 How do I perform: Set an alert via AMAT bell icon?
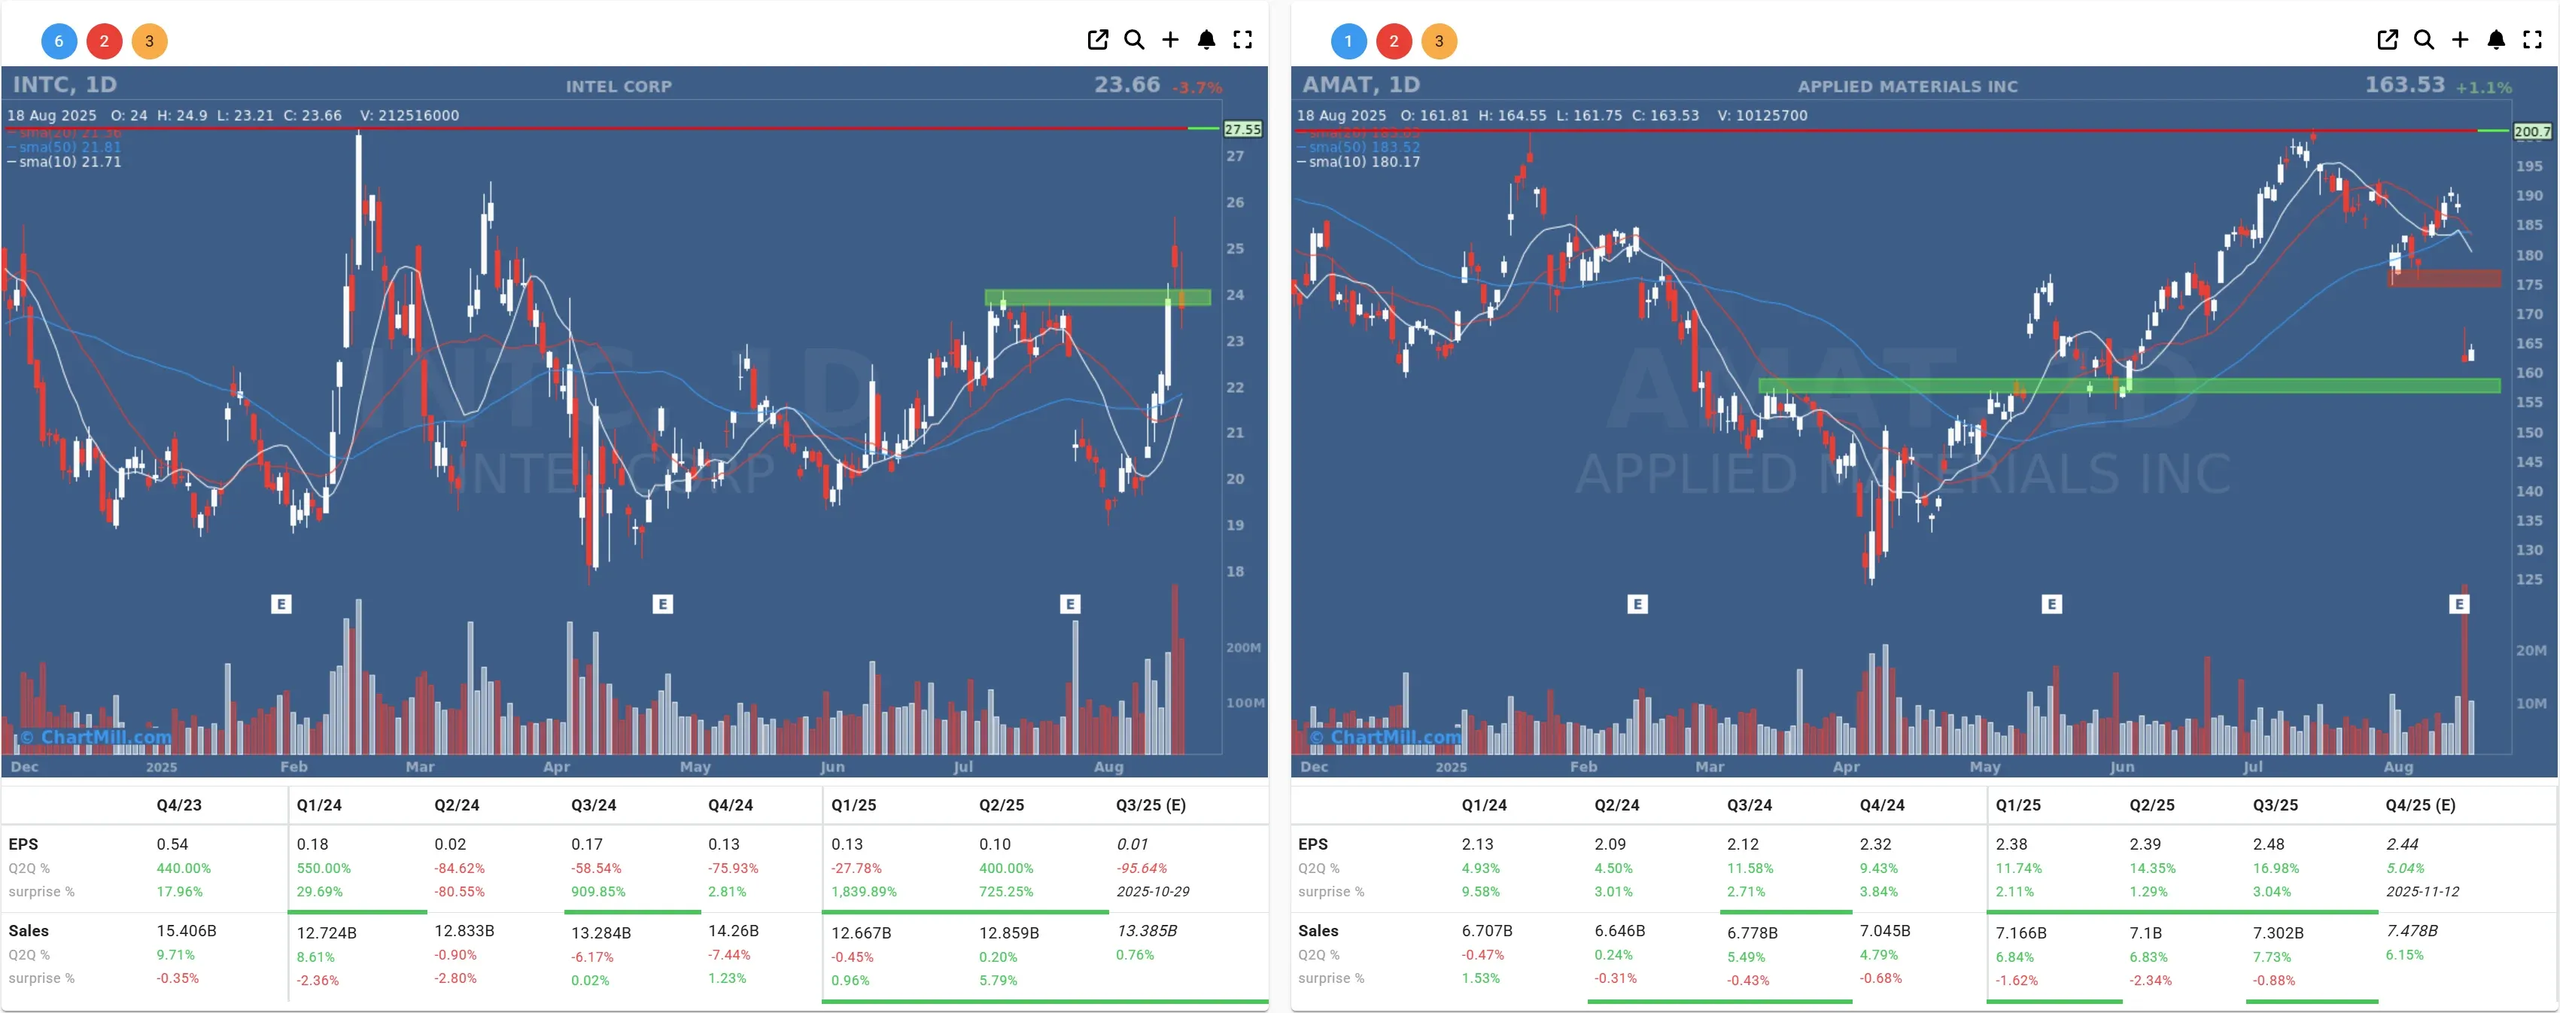point(2496,40)
